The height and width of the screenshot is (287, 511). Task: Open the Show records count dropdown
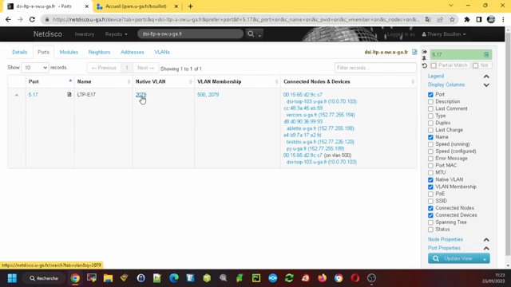[x=35, y=68]
